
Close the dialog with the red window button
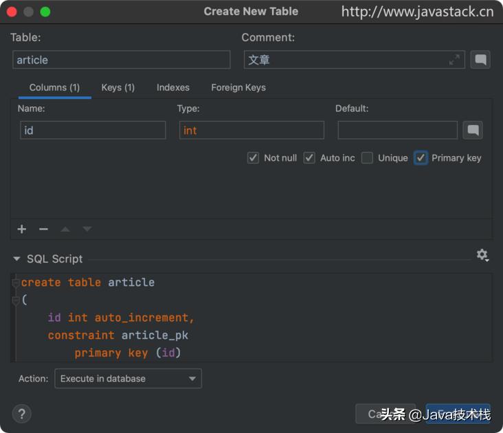[x=12, y=12]
